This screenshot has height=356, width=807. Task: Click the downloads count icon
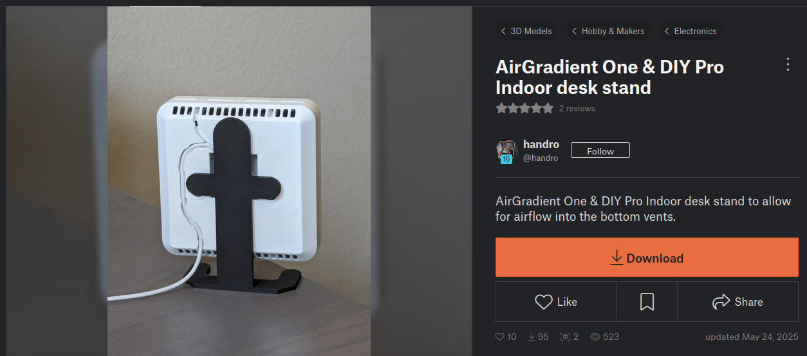click(532, 337)
